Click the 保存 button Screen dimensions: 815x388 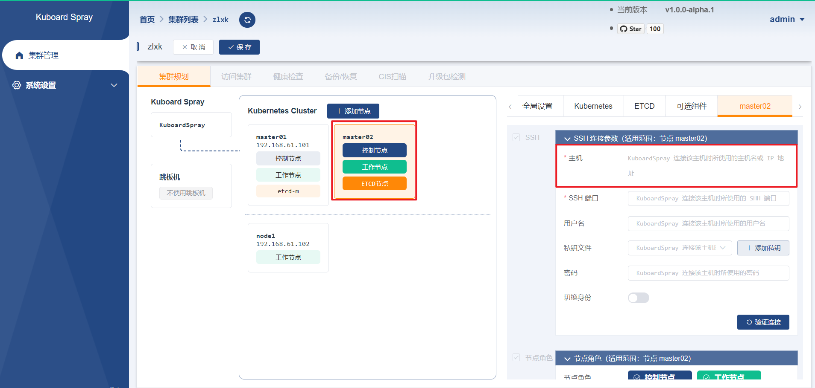click(x=239, y=47)
